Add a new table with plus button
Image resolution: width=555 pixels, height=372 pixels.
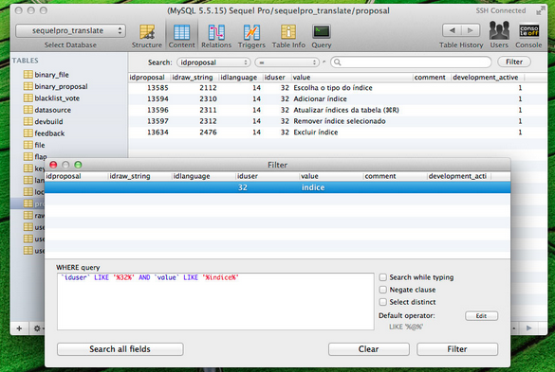pos(19,328)
